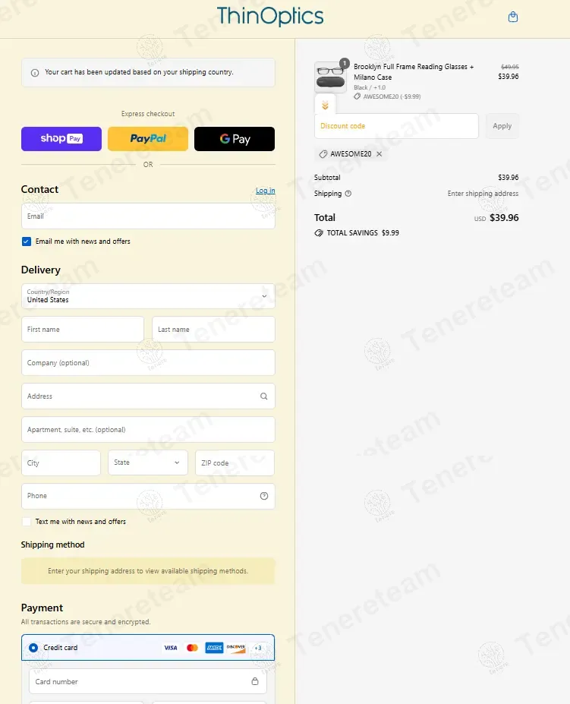Click the shipping info question icon
This screenshot has width=570, height=704.
pyautogui.click(x=348, y=194)
